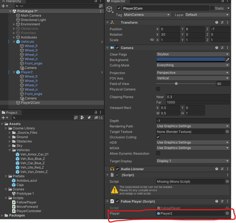This screenshot has width=236, height=223.
Task: Open Player2 prefab with arrow
Action: (102, 72)
